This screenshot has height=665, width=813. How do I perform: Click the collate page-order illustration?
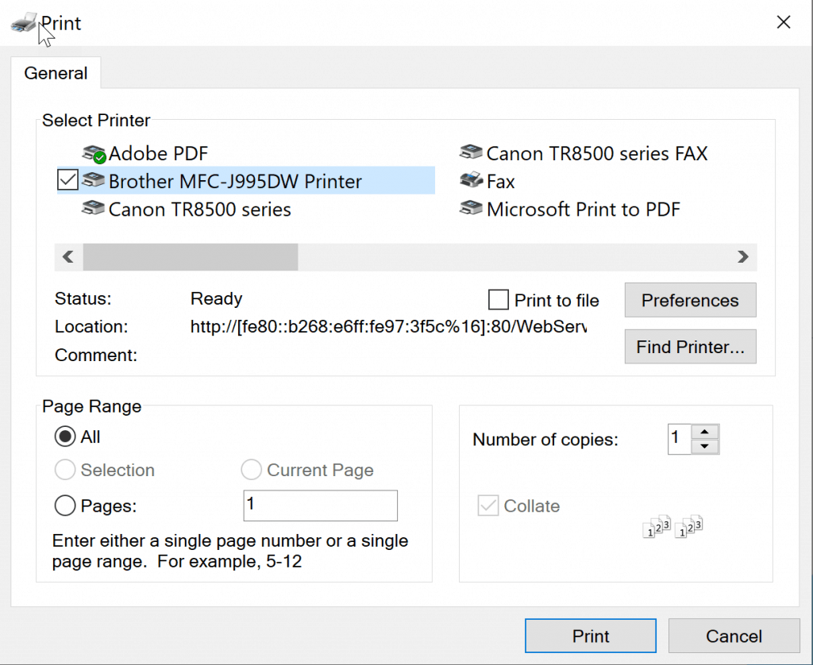(672, 526)
